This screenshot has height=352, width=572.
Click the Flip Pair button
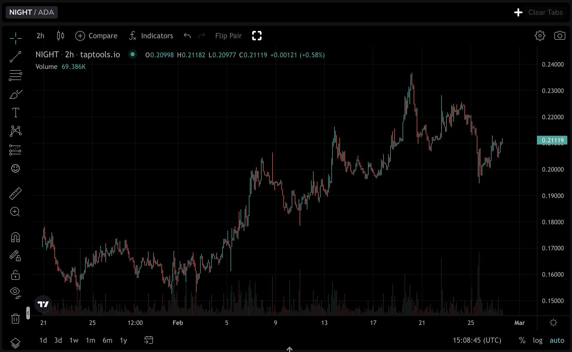click(x=228, y=36)
